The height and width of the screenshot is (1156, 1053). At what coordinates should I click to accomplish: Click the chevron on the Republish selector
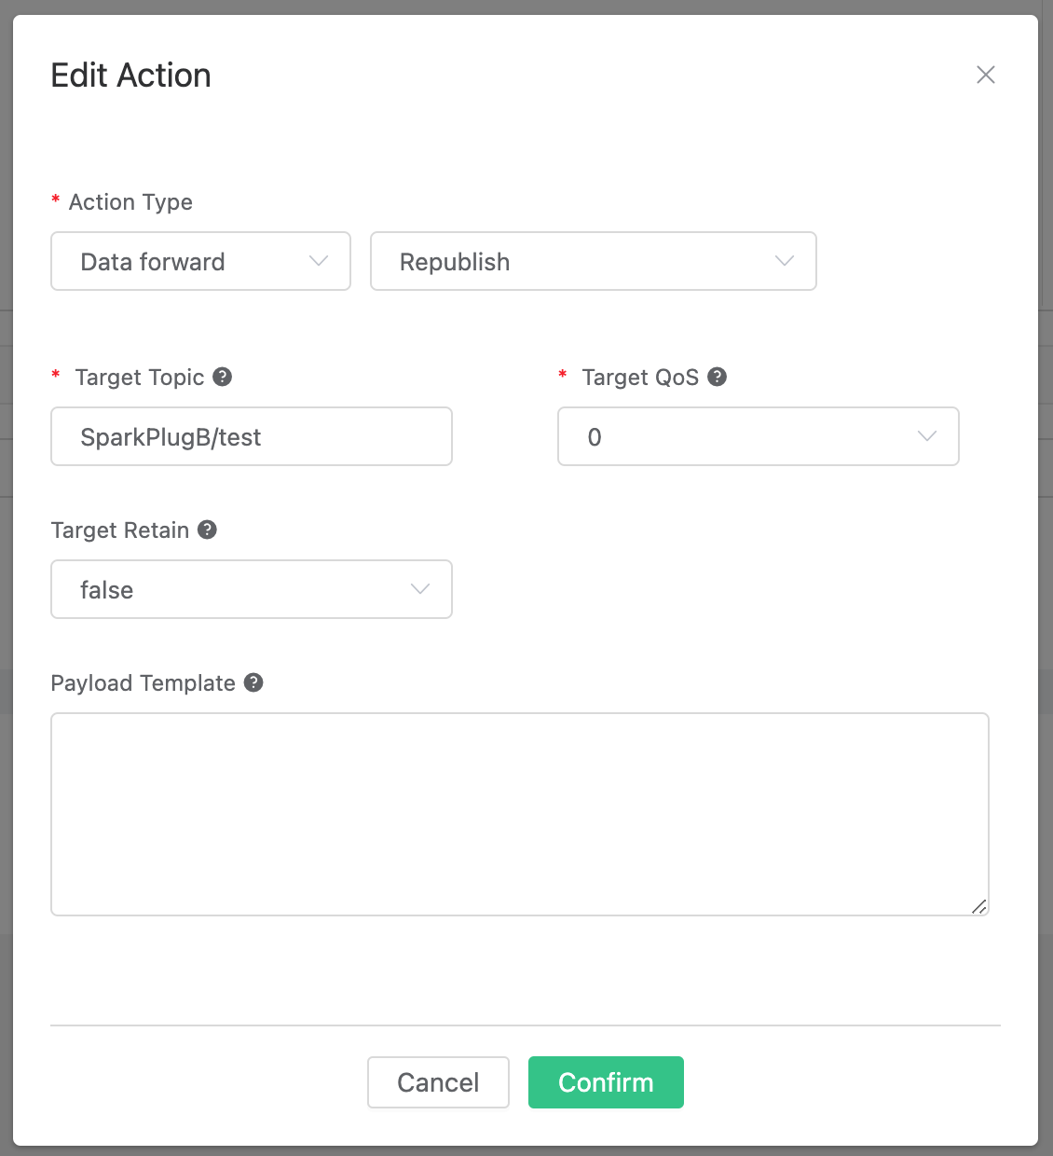click(784, 261)
